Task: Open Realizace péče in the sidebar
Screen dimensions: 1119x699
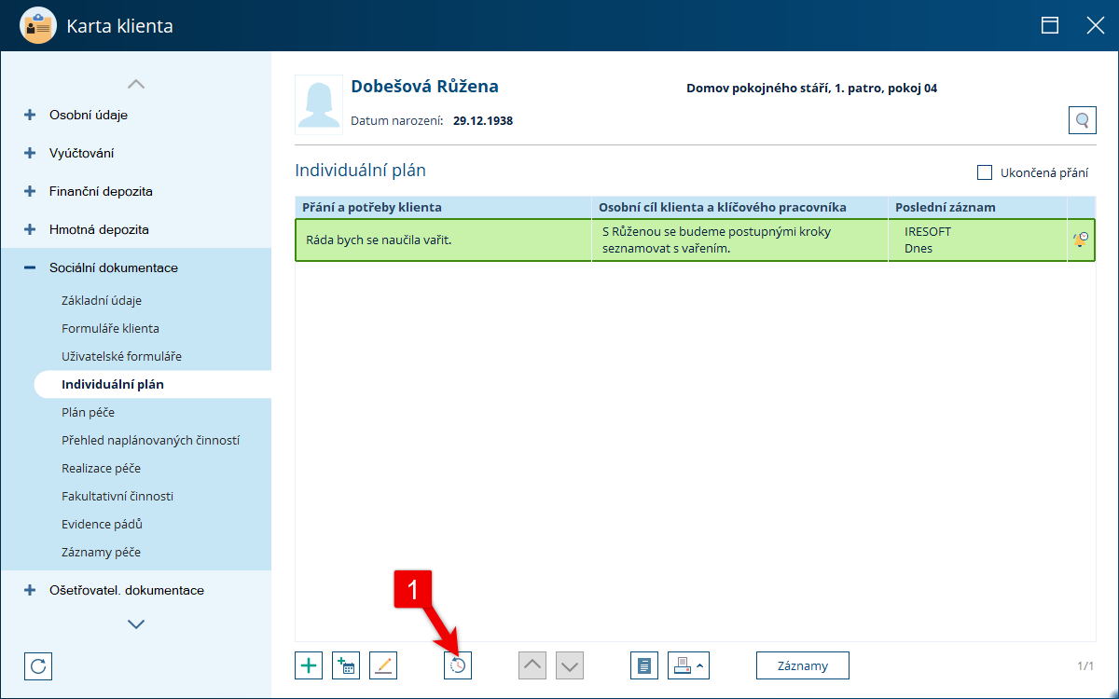Action: tap(101, 468)
